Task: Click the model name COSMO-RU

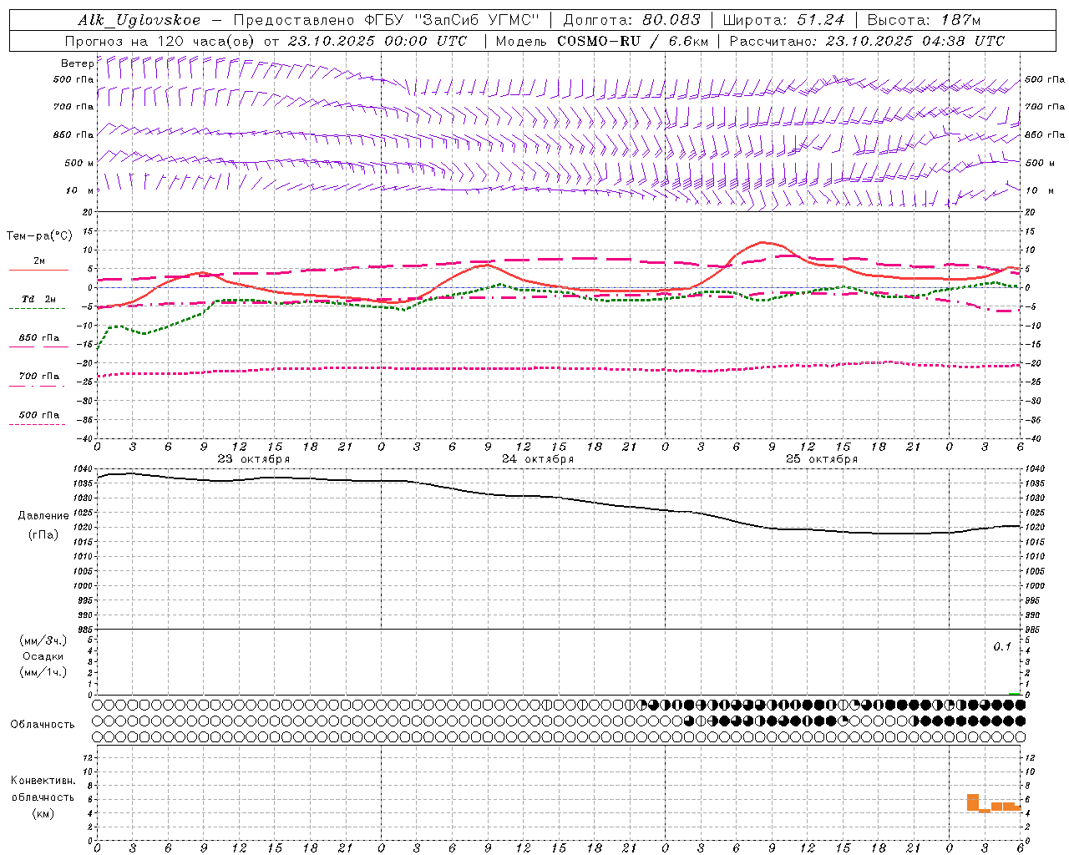Action: [x=599, y=41]
